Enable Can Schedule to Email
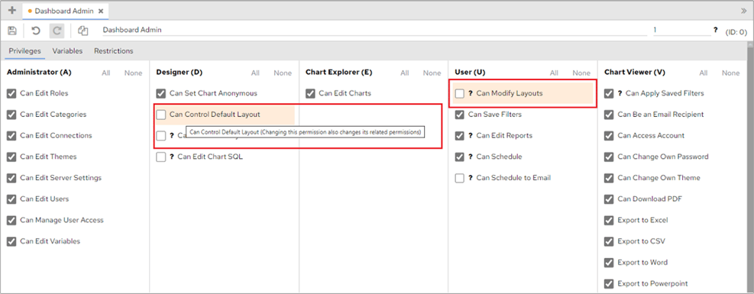 [460, 178]
